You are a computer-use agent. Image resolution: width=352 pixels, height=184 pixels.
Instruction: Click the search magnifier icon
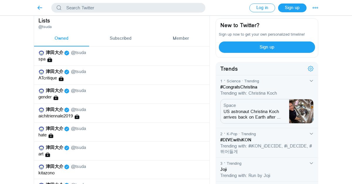(x=59, y=8)
